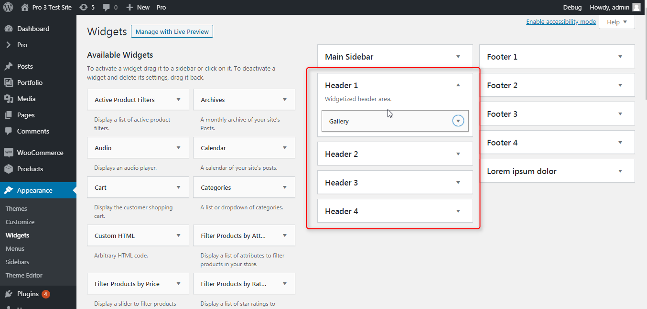Click the admin avatar icon

636,7
